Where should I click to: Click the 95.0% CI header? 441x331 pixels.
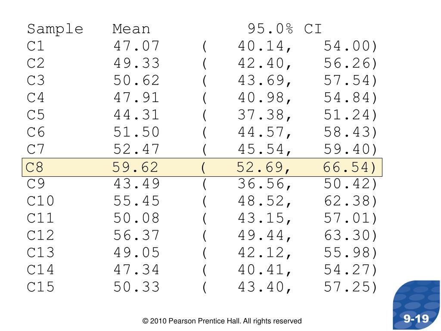click(285, 29)
